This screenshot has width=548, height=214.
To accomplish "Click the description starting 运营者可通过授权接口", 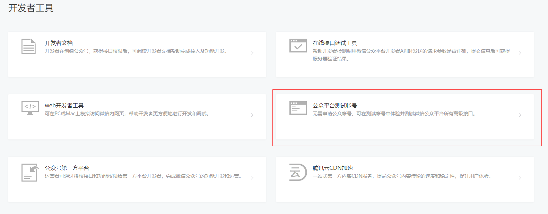I will pos(144,176).
